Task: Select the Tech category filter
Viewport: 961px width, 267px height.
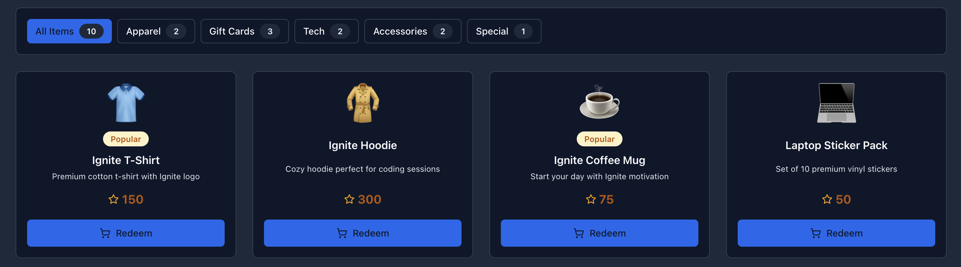Action: 326,31
